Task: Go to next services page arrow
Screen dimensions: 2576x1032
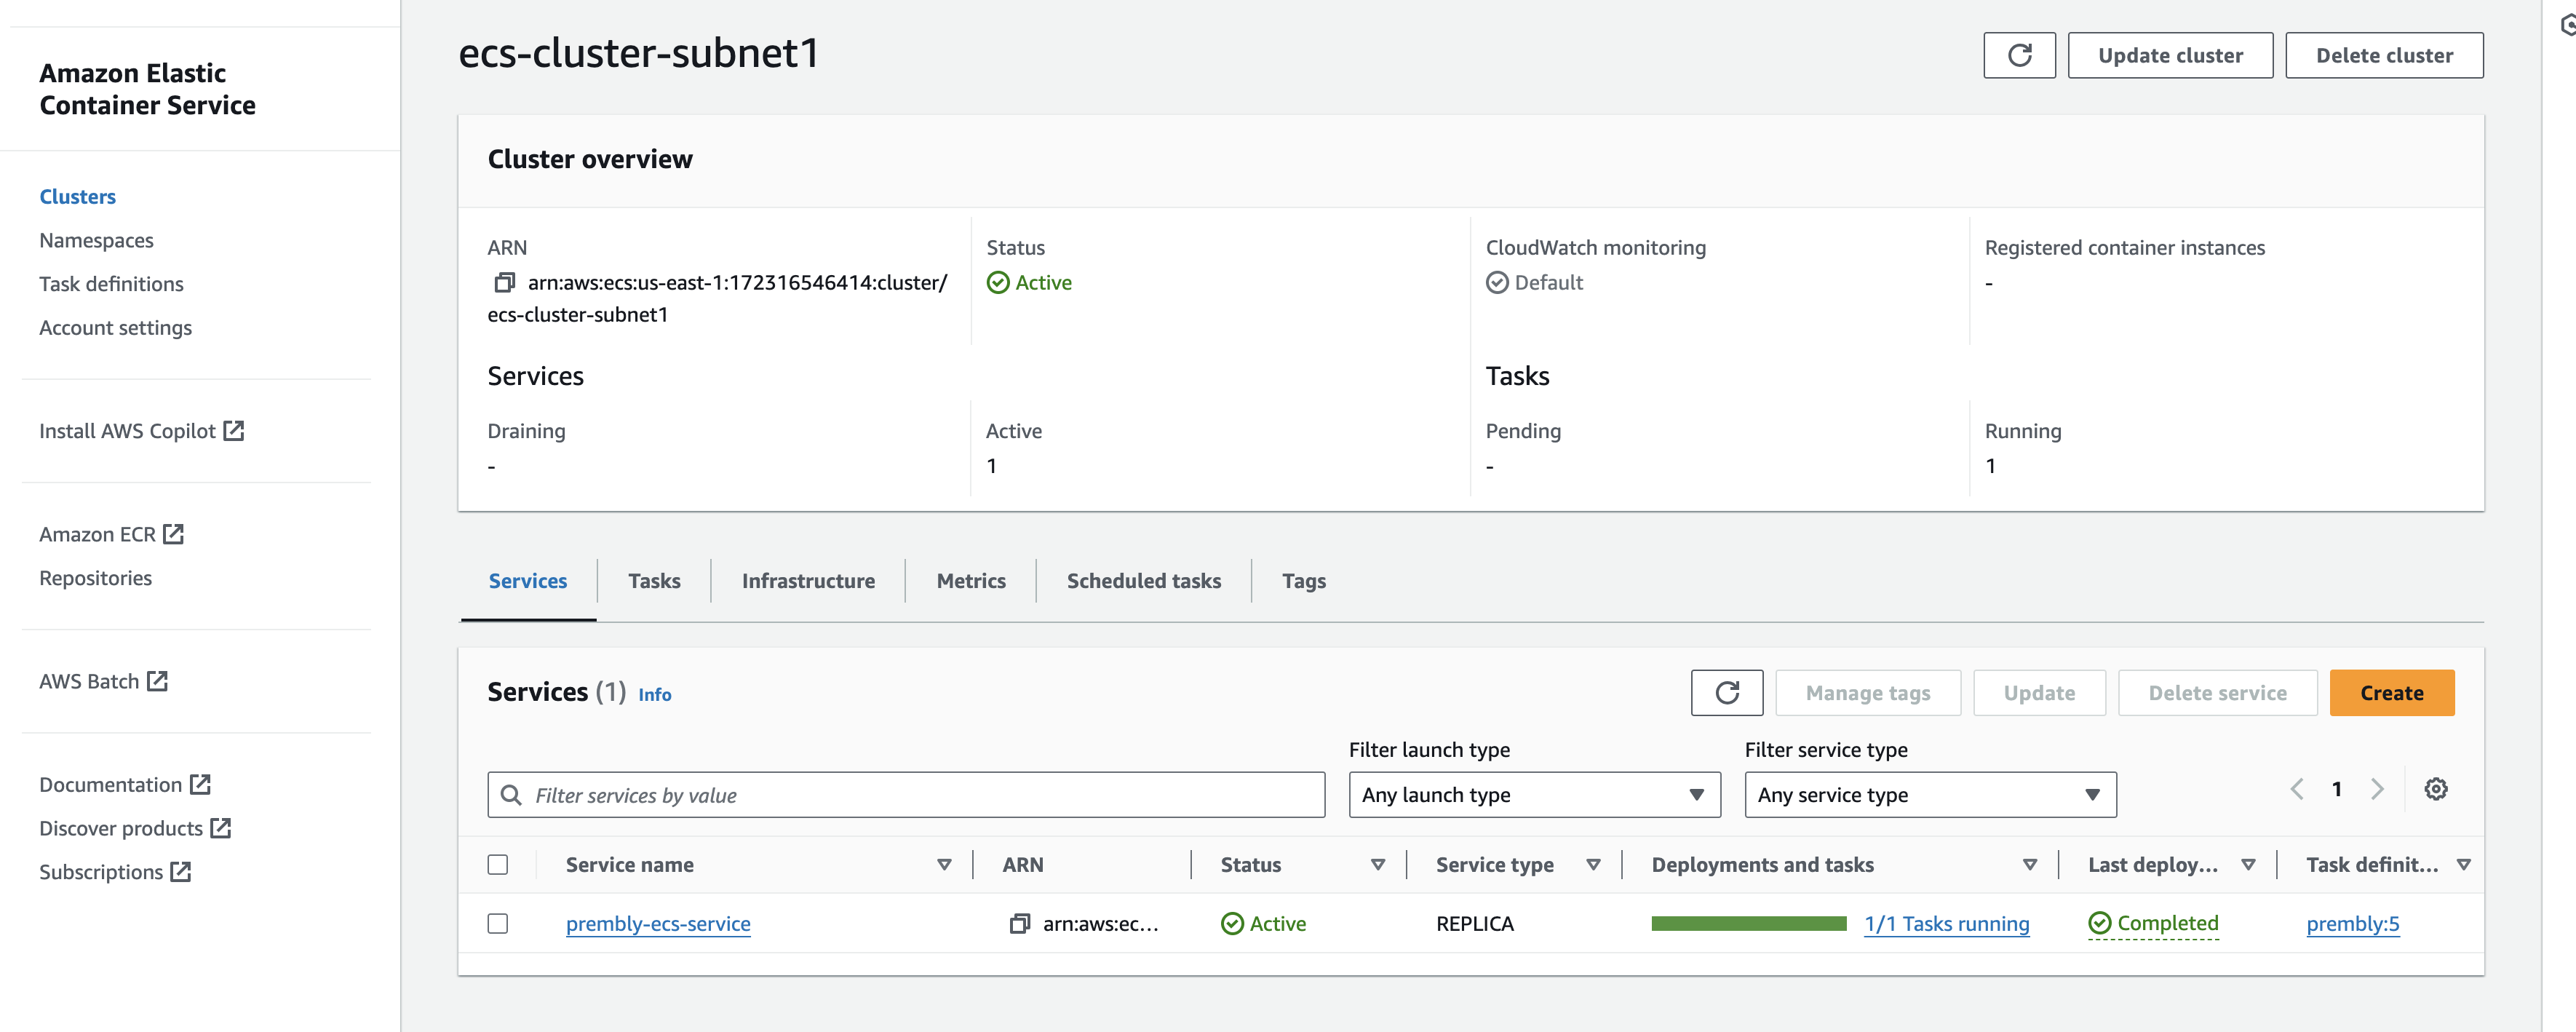Action: [2377, 789]
